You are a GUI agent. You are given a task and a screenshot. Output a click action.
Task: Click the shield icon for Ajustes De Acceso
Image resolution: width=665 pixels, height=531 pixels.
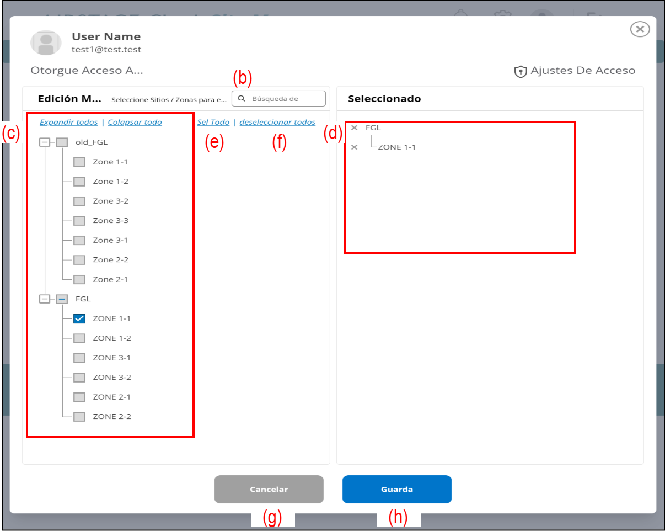coord(521,72)
